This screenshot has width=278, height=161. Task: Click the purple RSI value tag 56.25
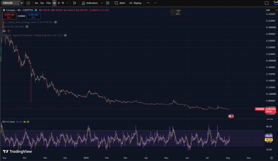[x=269, y=136]
